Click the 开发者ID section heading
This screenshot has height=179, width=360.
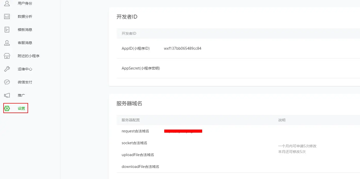tap(127, 17)
